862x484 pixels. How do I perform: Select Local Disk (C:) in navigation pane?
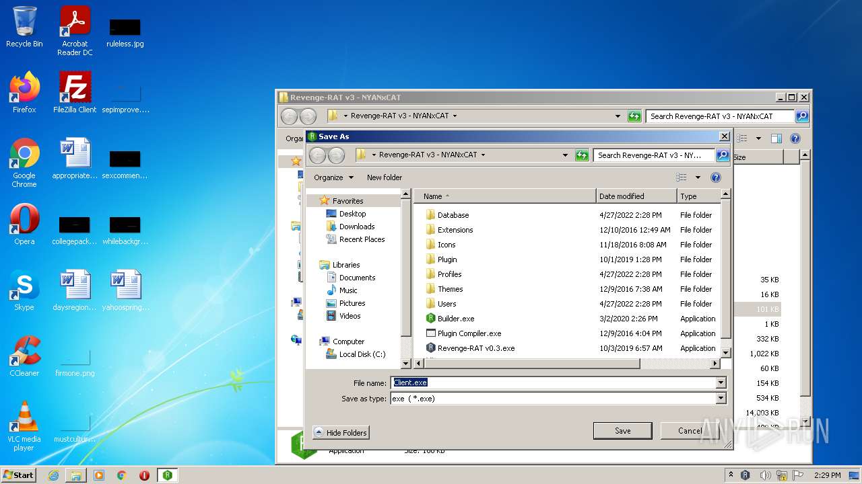point(356,354)
